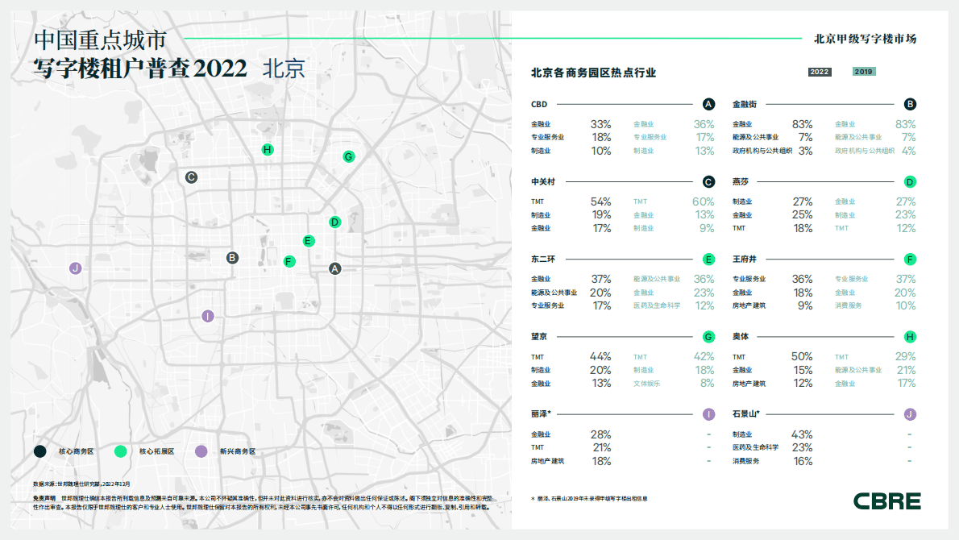Toggle the 2022 data button
The height and width of the screenshot is (540, 959).
pyautogui.click(x=819, y=73)
